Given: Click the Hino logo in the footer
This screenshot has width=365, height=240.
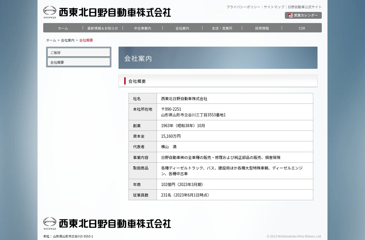Looking at the screenshot, I should [50, 223].
